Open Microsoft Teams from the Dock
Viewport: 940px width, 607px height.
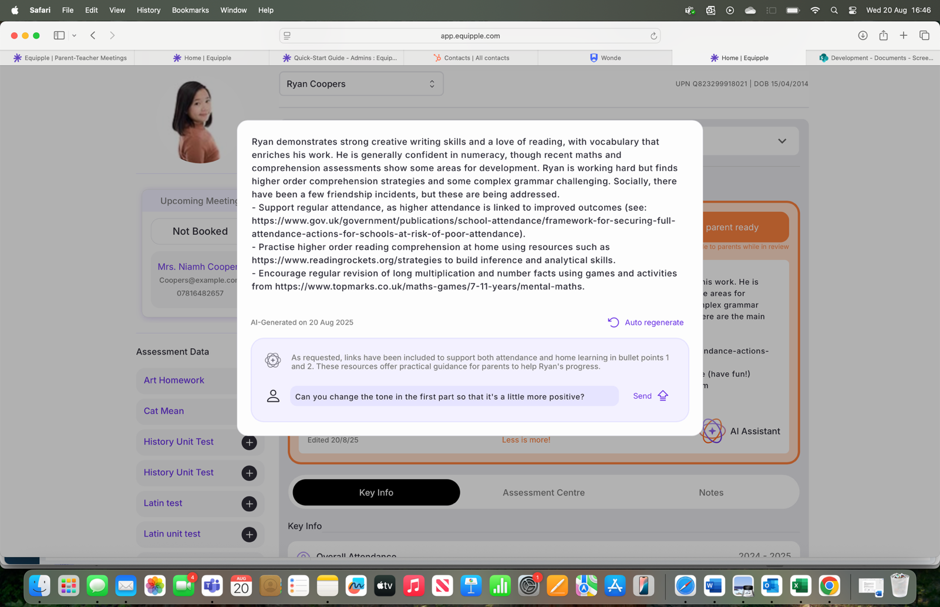tap(212, 585)
